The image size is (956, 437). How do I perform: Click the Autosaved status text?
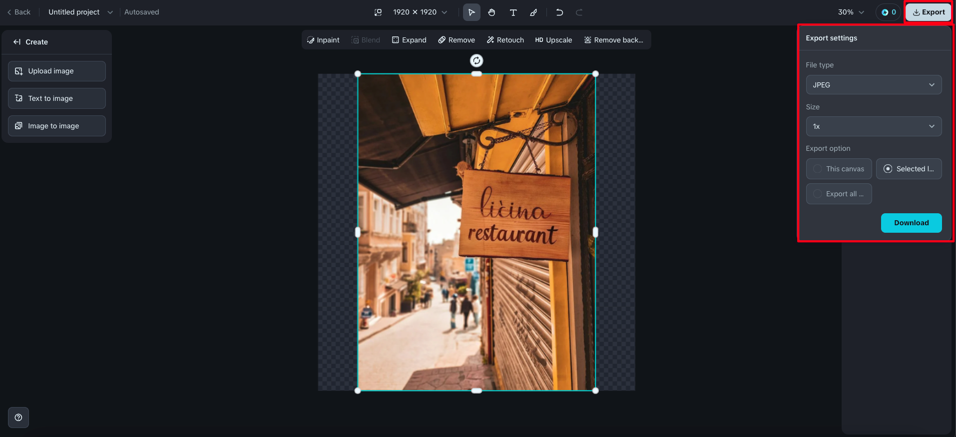(142, 12)
